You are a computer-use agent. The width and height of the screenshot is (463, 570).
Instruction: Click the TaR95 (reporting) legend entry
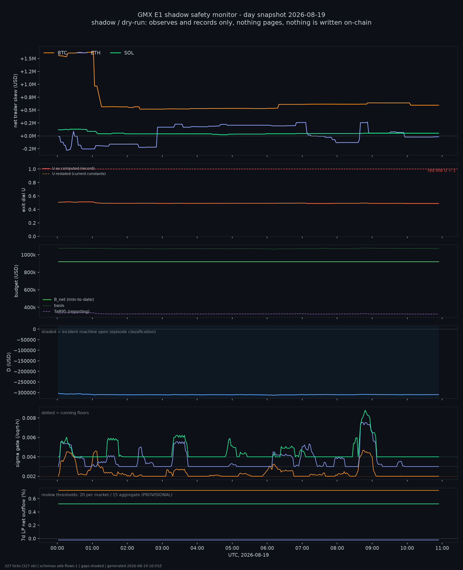66,311
